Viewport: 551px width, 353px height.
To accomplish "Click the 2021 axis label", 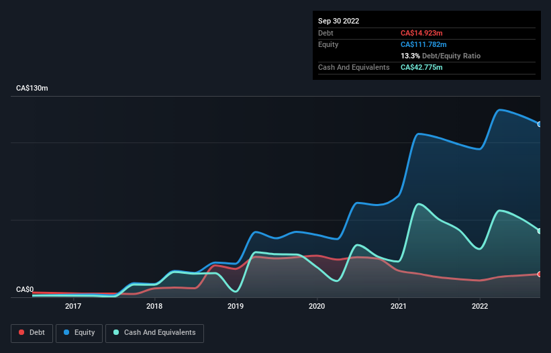I will tap(398, 306).
